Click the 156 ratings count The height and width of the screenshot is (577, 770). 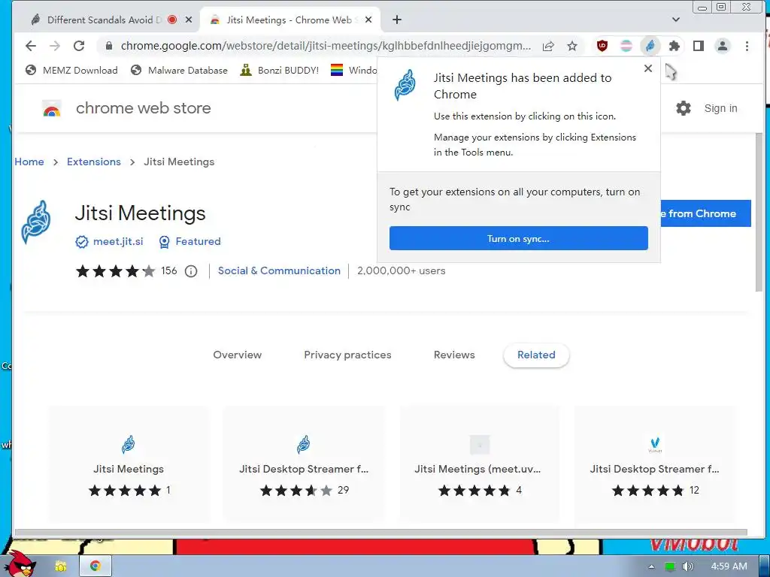169,270
